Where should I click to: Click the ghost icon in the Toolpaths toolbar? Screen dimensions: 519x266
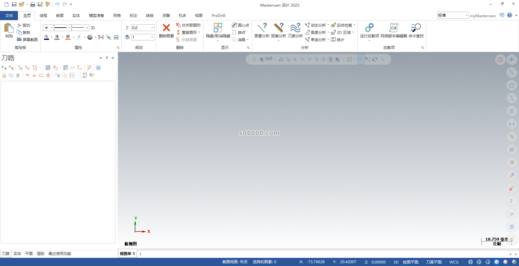[x=18, y=76]
